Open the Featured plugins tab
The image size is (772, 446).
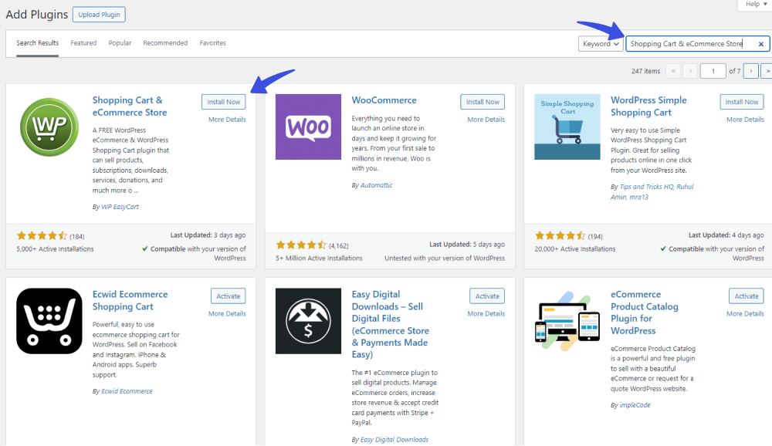pyautogui.click(x=83, y=43)
